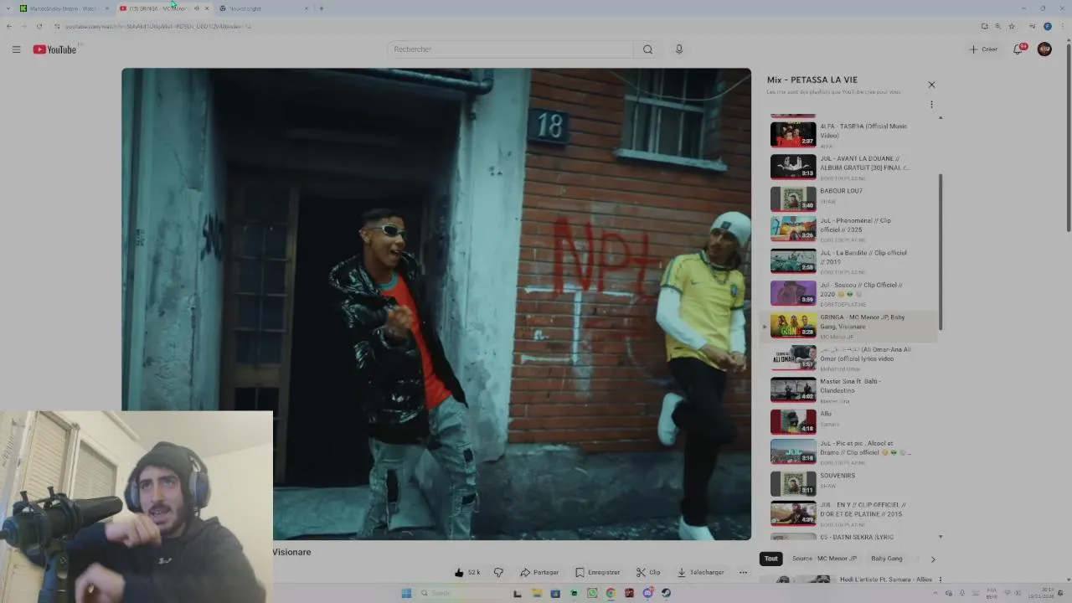Image resolution: width=1072 pixels, height=603 pixels.
Task: Play the Ali Omar official lyrics video
Action: coord(850,358)
